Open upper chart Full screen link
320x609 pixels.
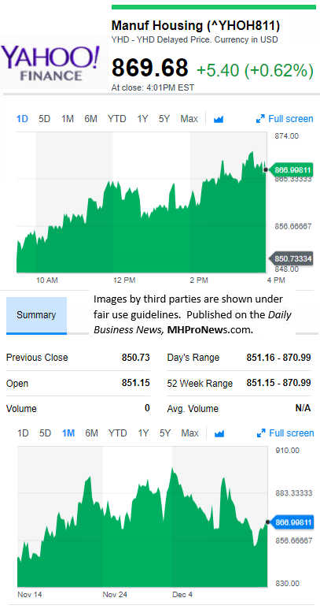291,119
